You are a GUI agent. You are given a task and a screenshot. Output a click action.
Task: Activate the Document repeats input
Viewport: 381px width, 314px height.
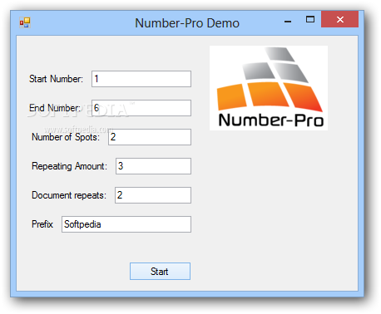click(x=153, y=195)
